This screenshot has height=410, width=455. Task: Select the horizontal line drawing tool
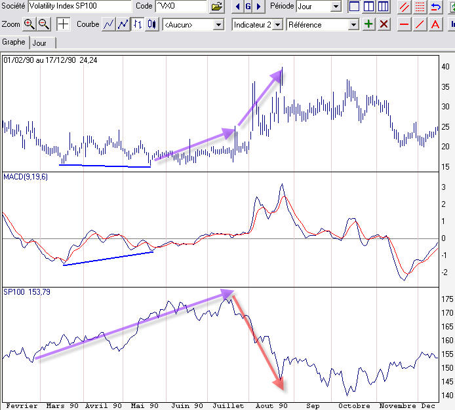click(x=405, y=24)
